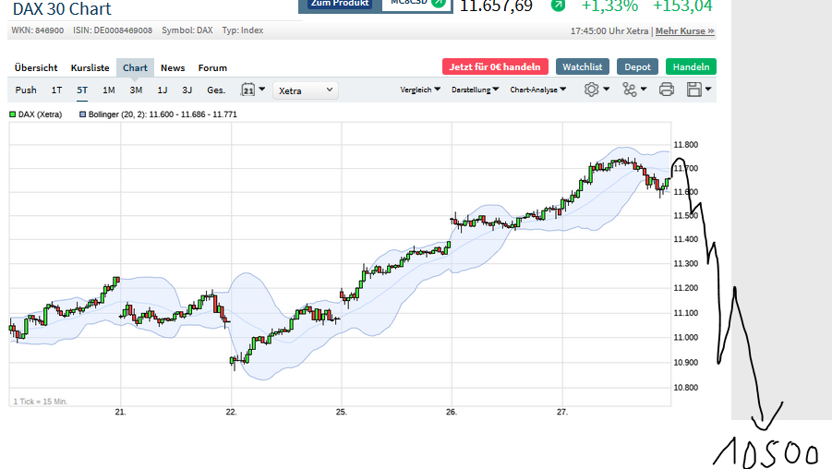Screen dimensions: 832x469
Task: Follow the Mehr Kurse link
Action: [x=684, y=31]
